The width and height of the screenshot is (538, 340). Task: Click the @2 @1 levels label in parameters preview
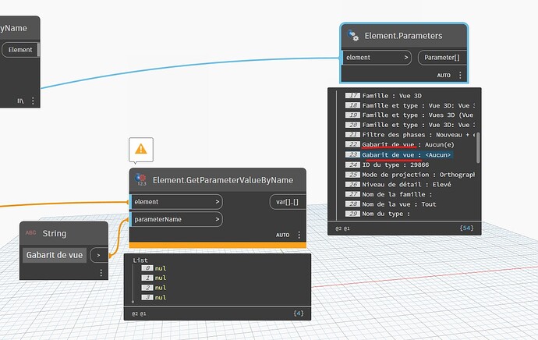tap(342, 228)
